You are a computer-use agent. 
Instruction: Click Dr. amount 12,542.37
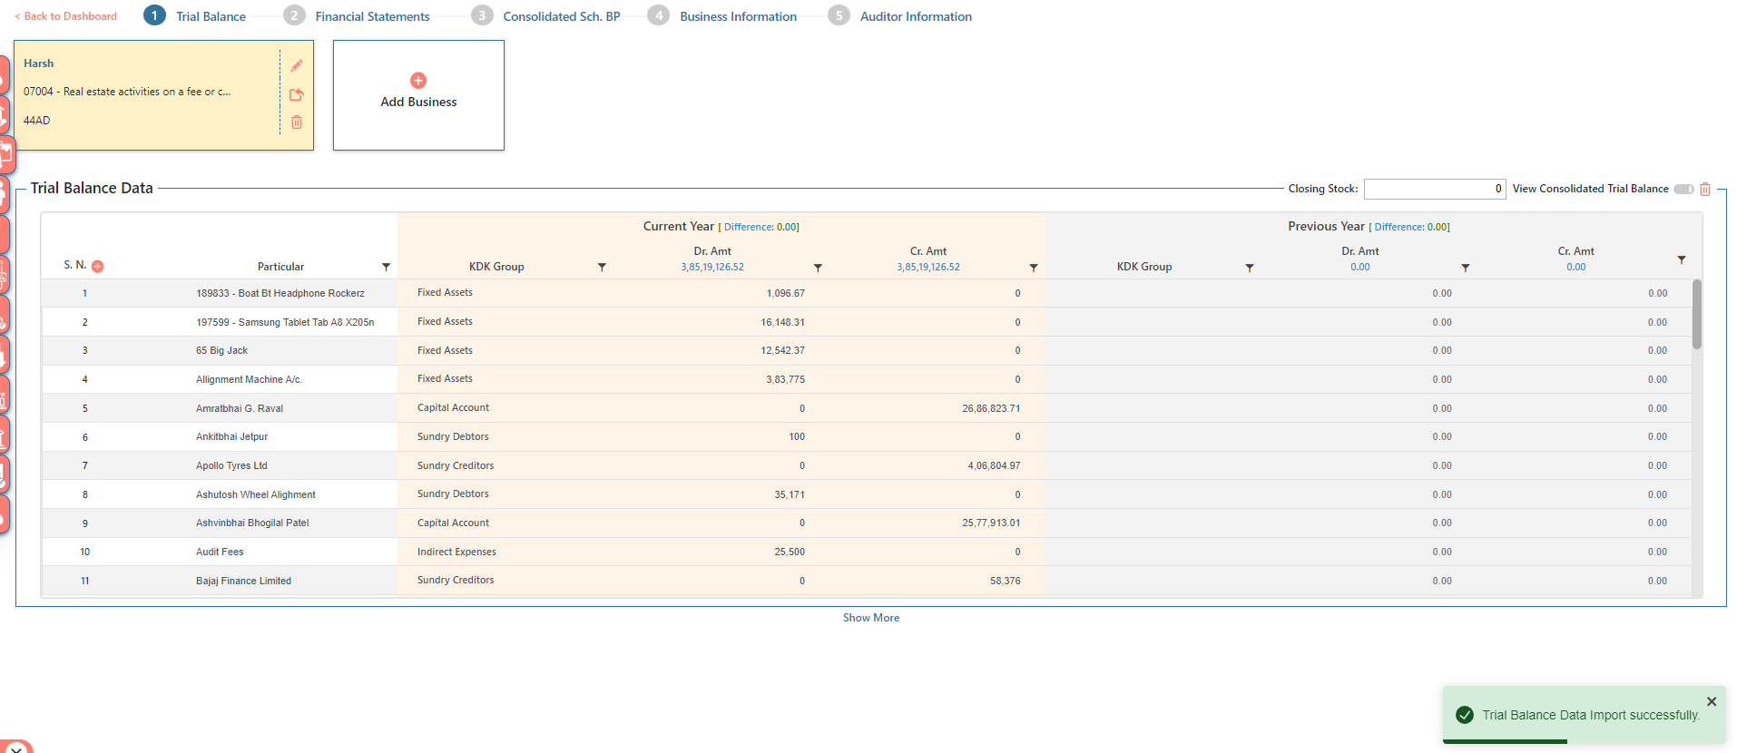[782, 350]
